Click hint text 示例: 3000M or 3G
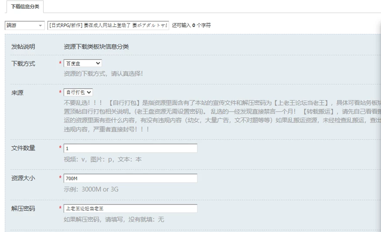Viewport: 381px width, 232px height. [x=91, y=189]
